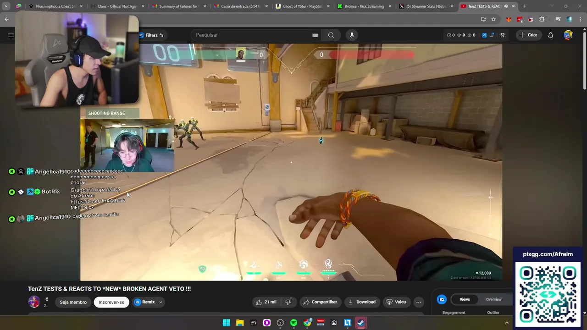This screenshot has width=587, height=330.
Task: Open the Chrome Extensions puzzle icon
Action: [x=542, y=19]
